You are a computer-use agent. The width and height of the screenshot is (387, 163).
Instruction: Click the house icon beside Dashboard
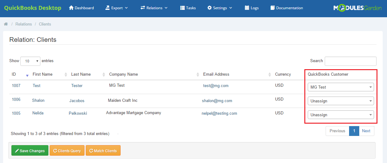pos(71,8)
